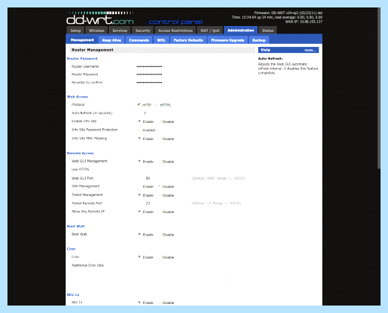388x313 pixels.
Task: Open the WOL sub-tab
Action: (x=161, y=40)
